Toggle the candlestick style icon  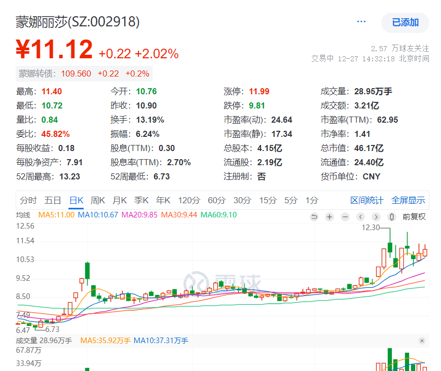coord(391,217)
